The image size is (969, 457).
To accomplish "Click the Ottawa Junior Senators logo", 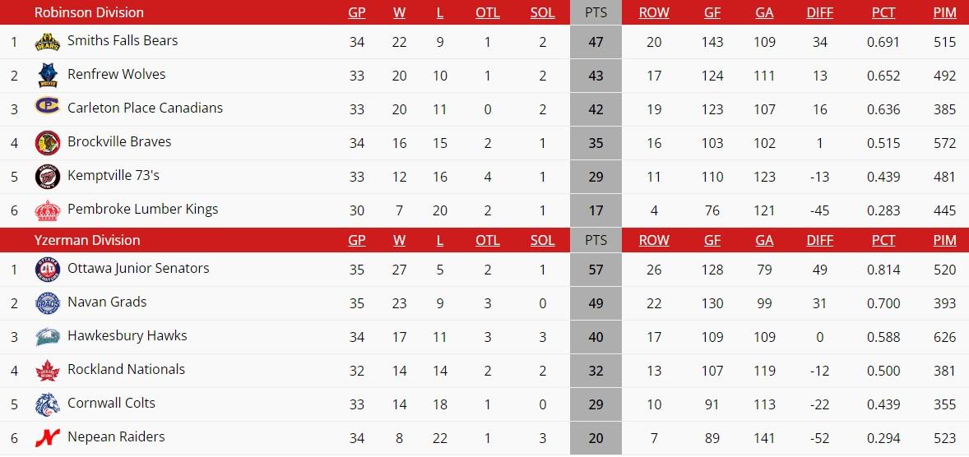I will [48, 270].
